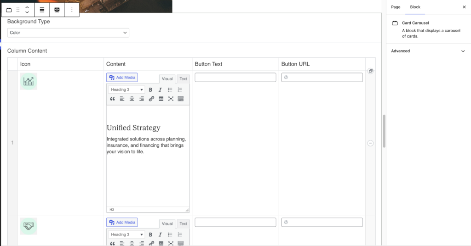
Task: Click the first row's Button Text input field
Action: pos(235,77)
